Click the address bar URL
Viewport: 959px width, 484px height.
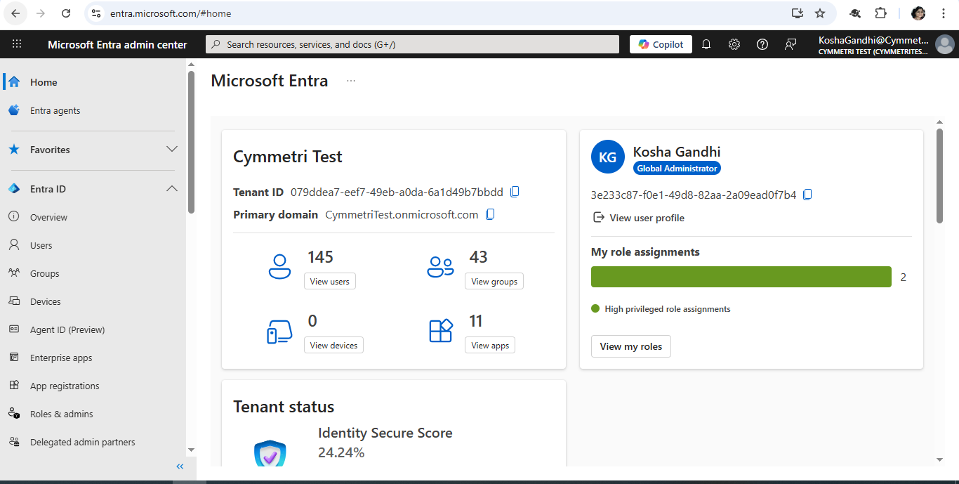pyautogui.click(x=171, y=13)
